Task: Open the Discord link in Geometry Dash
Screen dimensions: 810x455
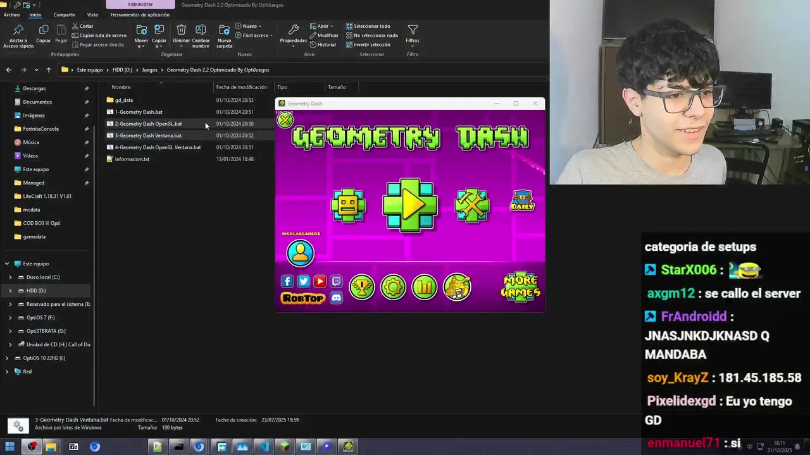Action: 337,298
